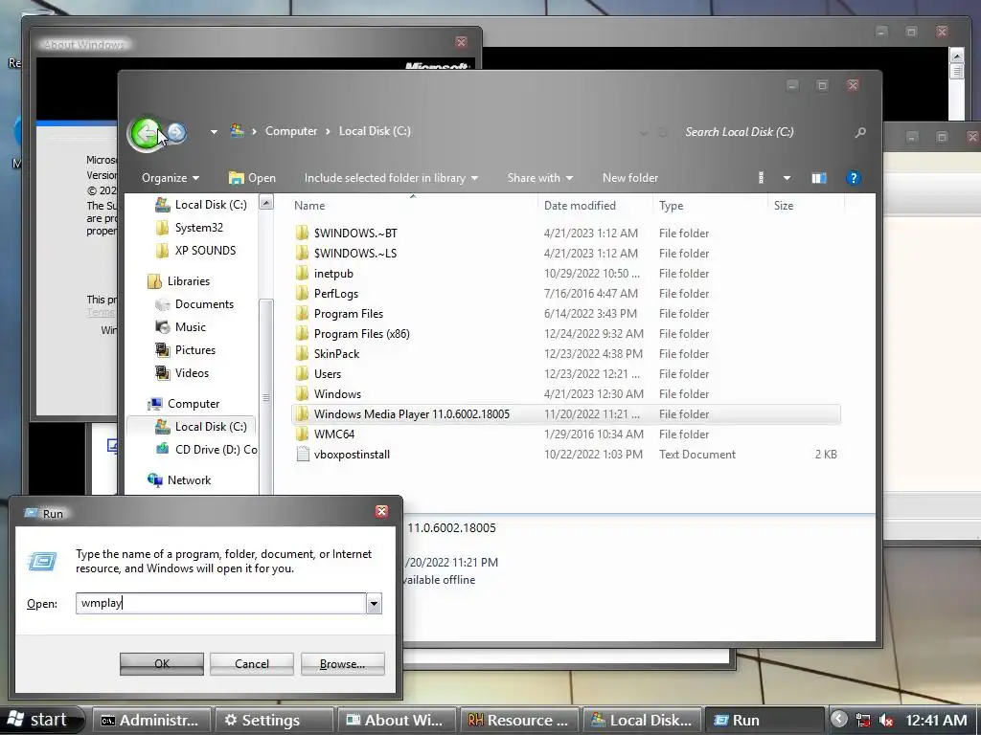981x735 pixels.
Task: Click the magnifier search icon
Action: (x=860, y=132)
